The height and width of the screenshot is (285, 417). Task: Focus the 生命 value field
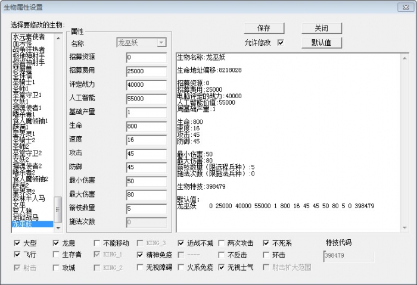[146, 126]
